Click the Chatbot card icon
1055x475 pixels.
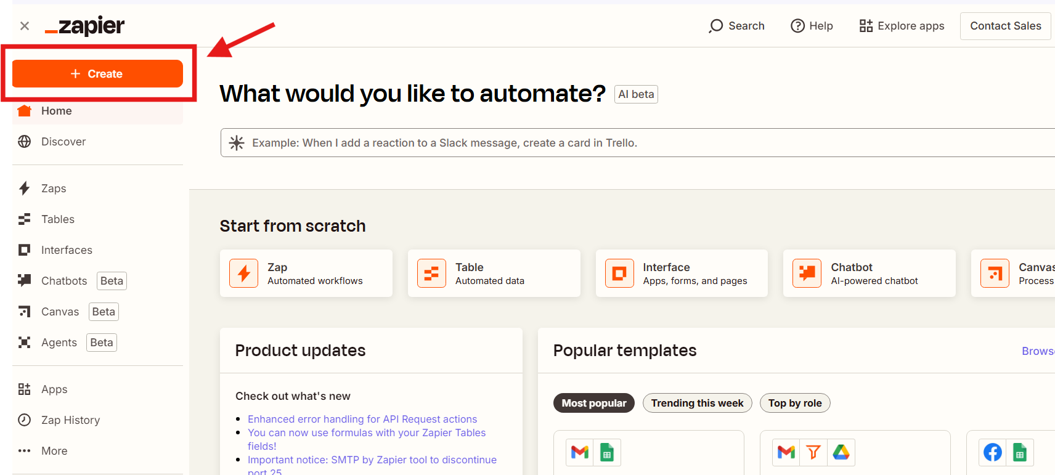pos(807,274)
